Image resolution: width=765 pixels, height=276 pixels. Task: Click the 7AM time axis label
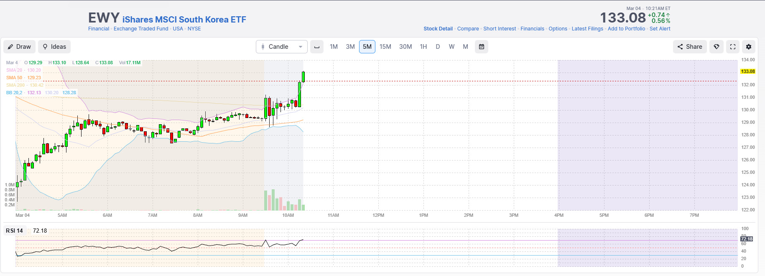coord(153,215)
